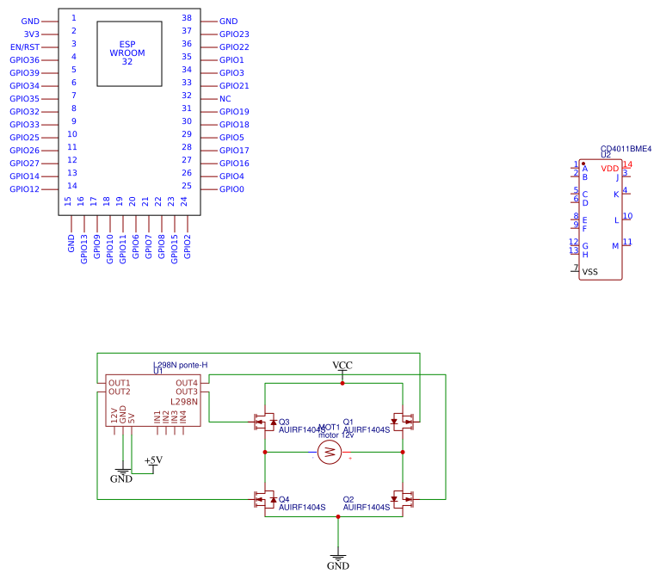Image resolution: width=660 pixels, height=580 pixels.
Task: Click the GPIO36 pin label
Action: pyautogui.click(x=24, y=60)
